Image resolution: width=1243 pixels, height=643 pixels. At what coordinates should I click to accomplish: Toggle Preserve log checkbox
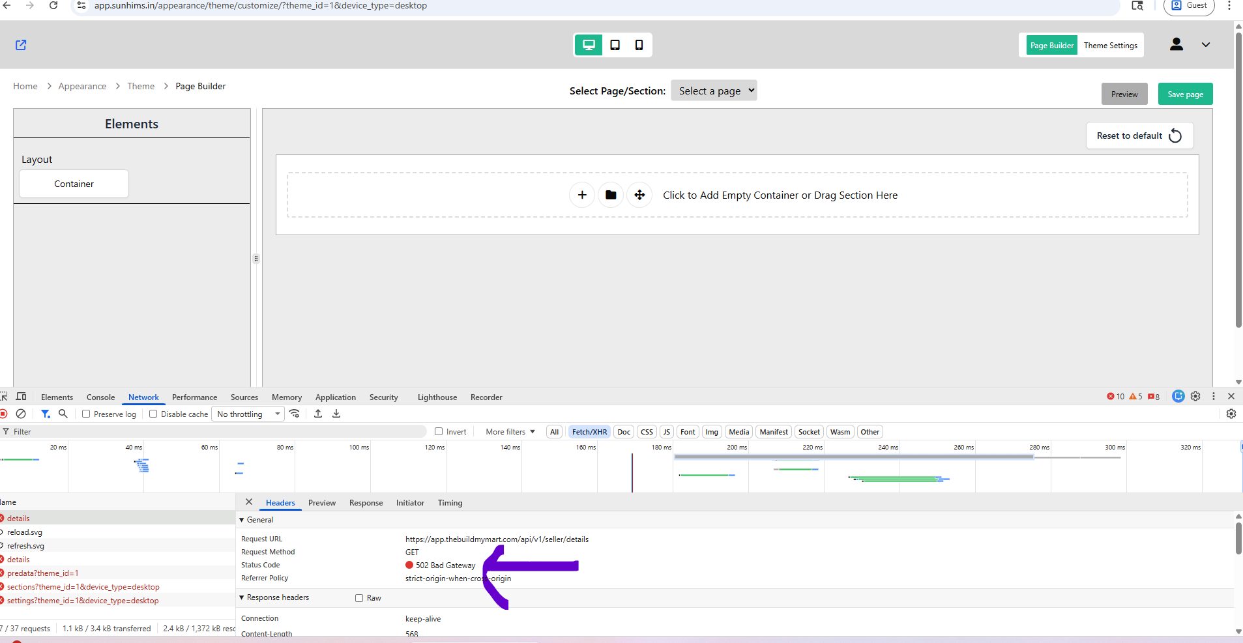click(x=86, y=414)
